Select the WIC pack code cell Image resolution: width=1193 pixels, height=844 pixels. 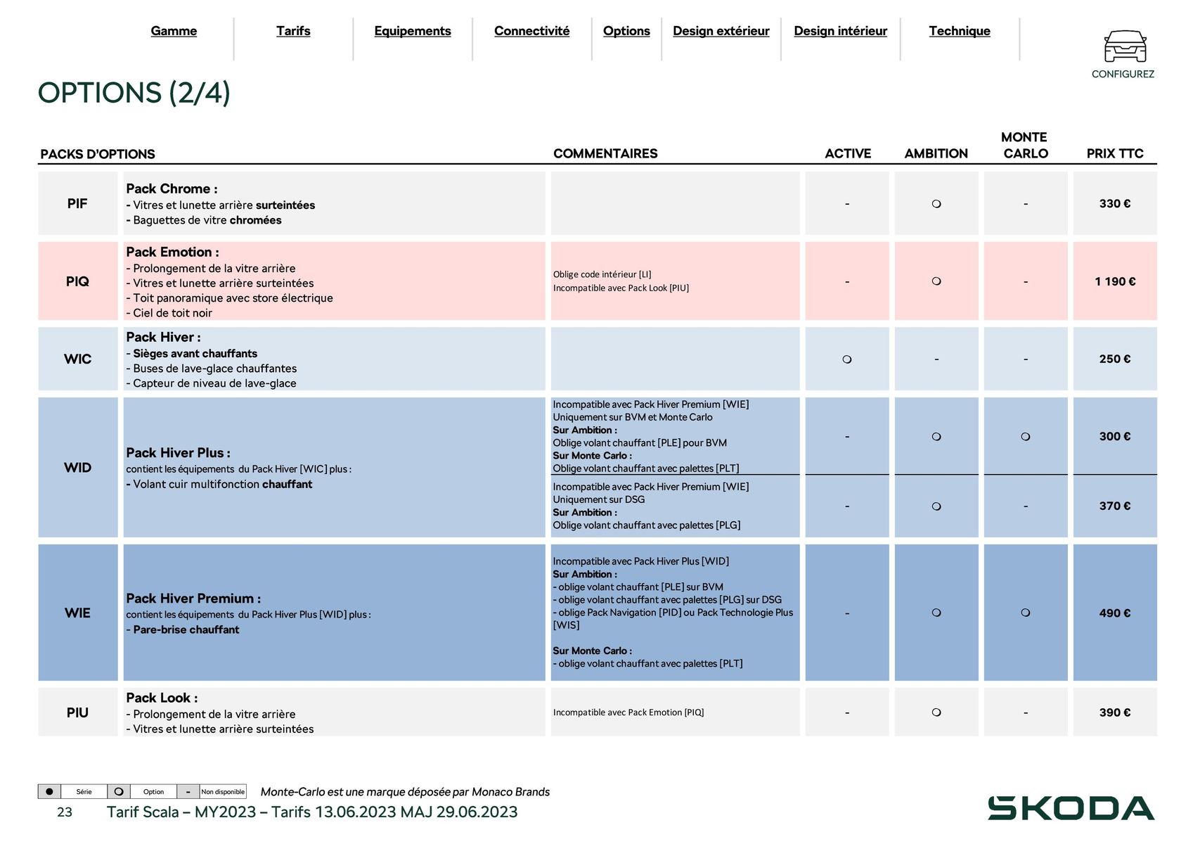(78, 359)
